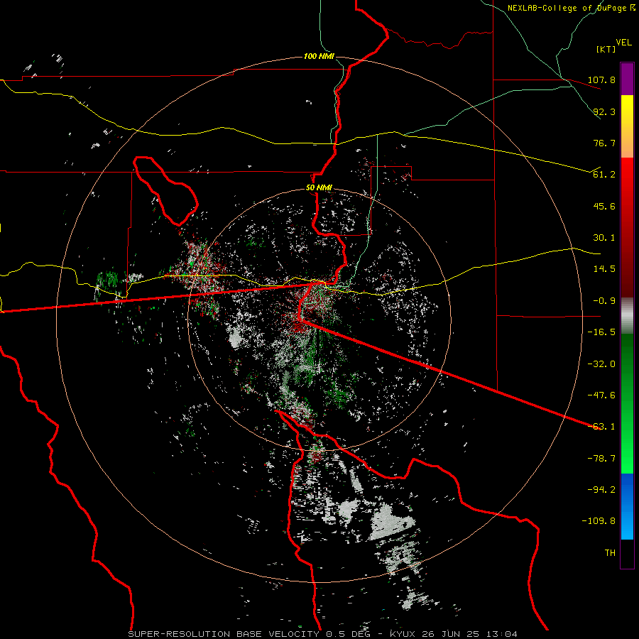Image resolution: width=639 pixels, height=639 pixels.
Task: Click the -109.8 scale value
Action: 599,521
